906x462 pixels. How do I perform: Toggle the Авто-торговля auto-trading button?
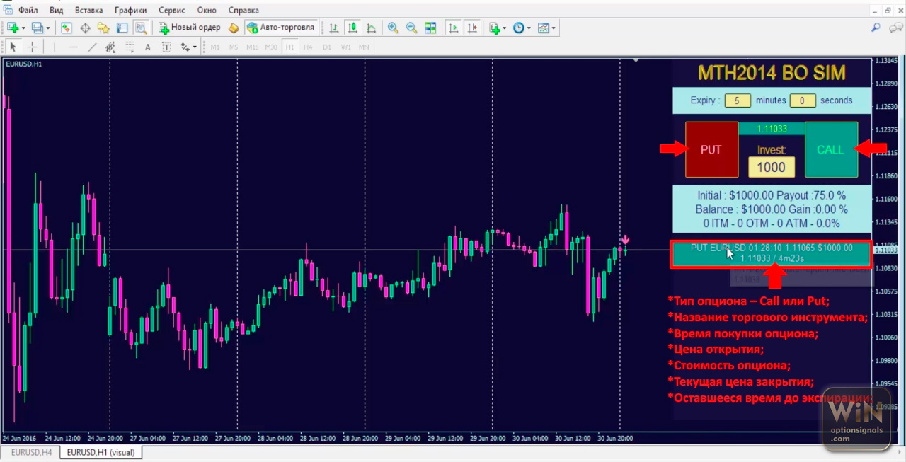click(280, 28)
